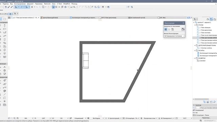Open the Фильтр Реконструкции dropdown

174,36
